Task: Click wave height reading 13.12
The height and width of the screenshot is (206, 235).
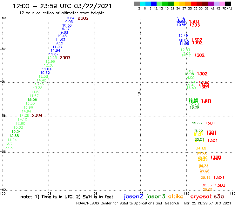Action: [40, 84]
